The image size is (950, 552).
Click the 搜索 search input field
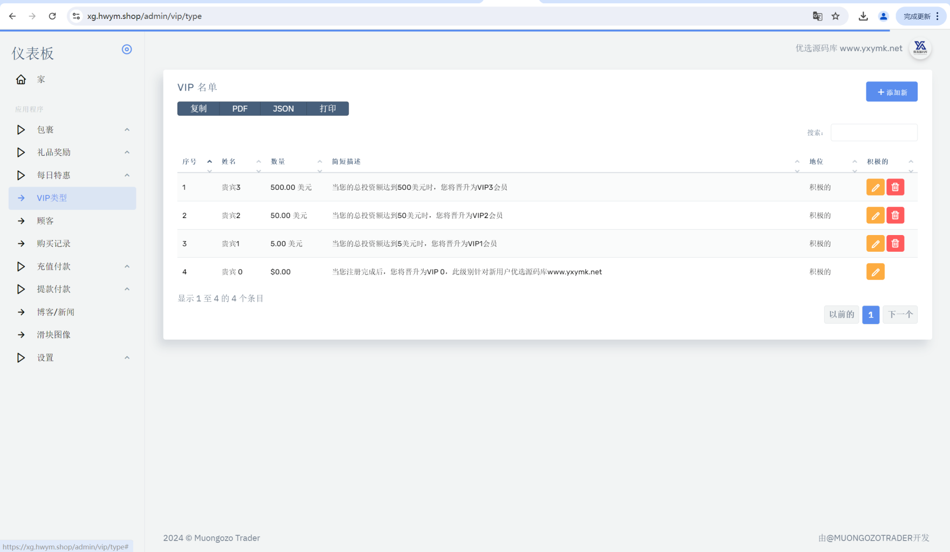coord(873,132)
